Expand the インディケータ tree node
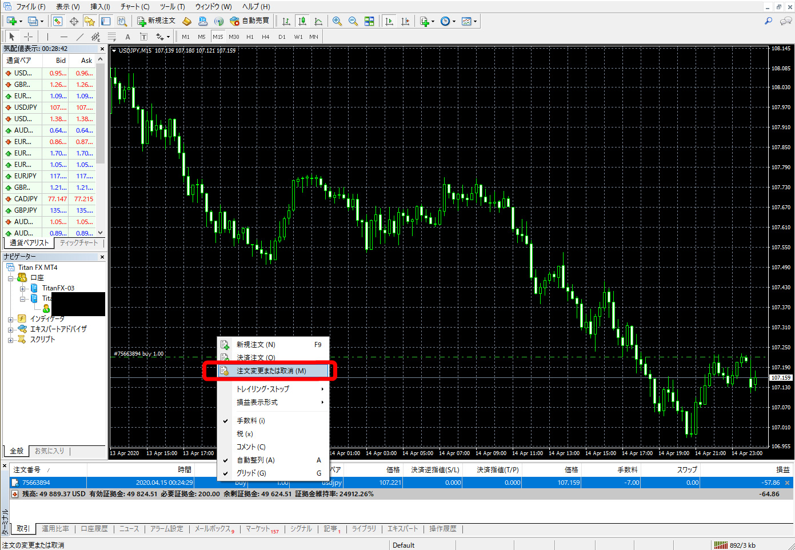Image resolution: width=795 pixels, height=550 pixels. 10,320
